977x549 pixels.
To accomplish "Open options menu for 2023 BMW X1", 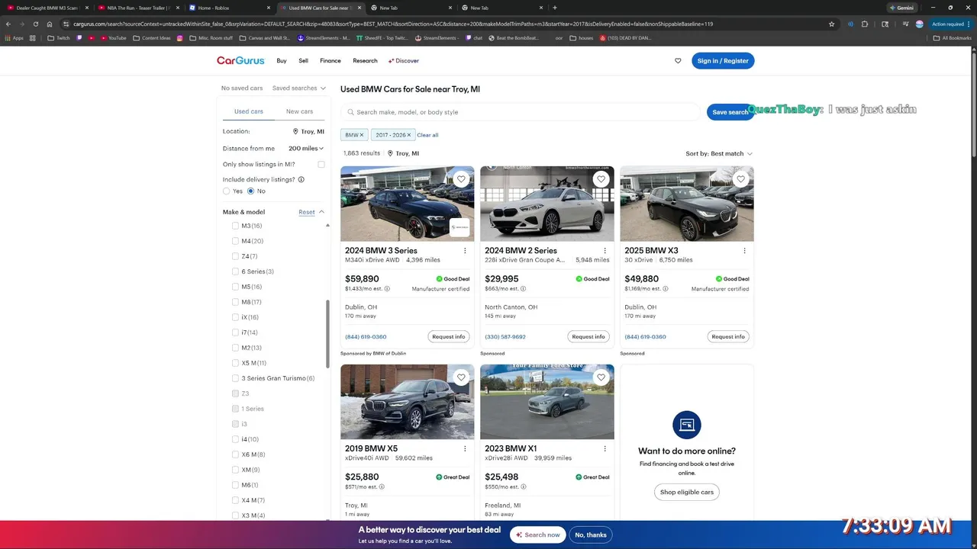I will tap(605, 448).
